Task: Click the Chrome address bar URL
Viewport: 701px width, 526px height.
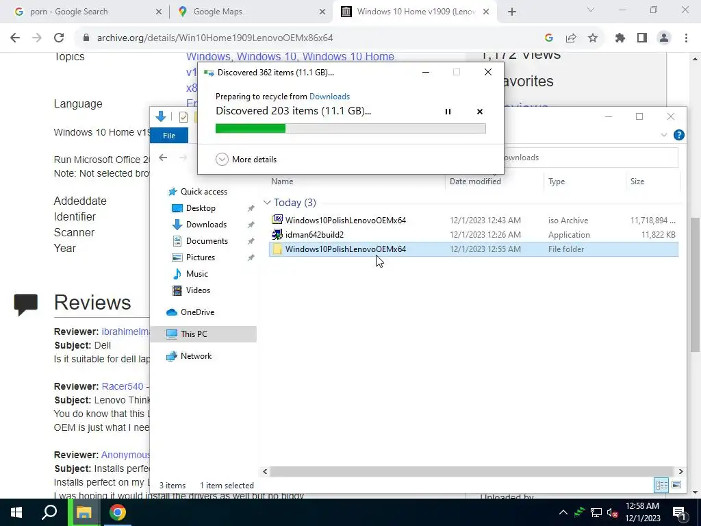Action: [215, 38]
